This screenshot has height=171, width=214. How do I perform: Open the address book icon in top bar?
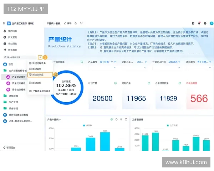[x=193, y=24]
